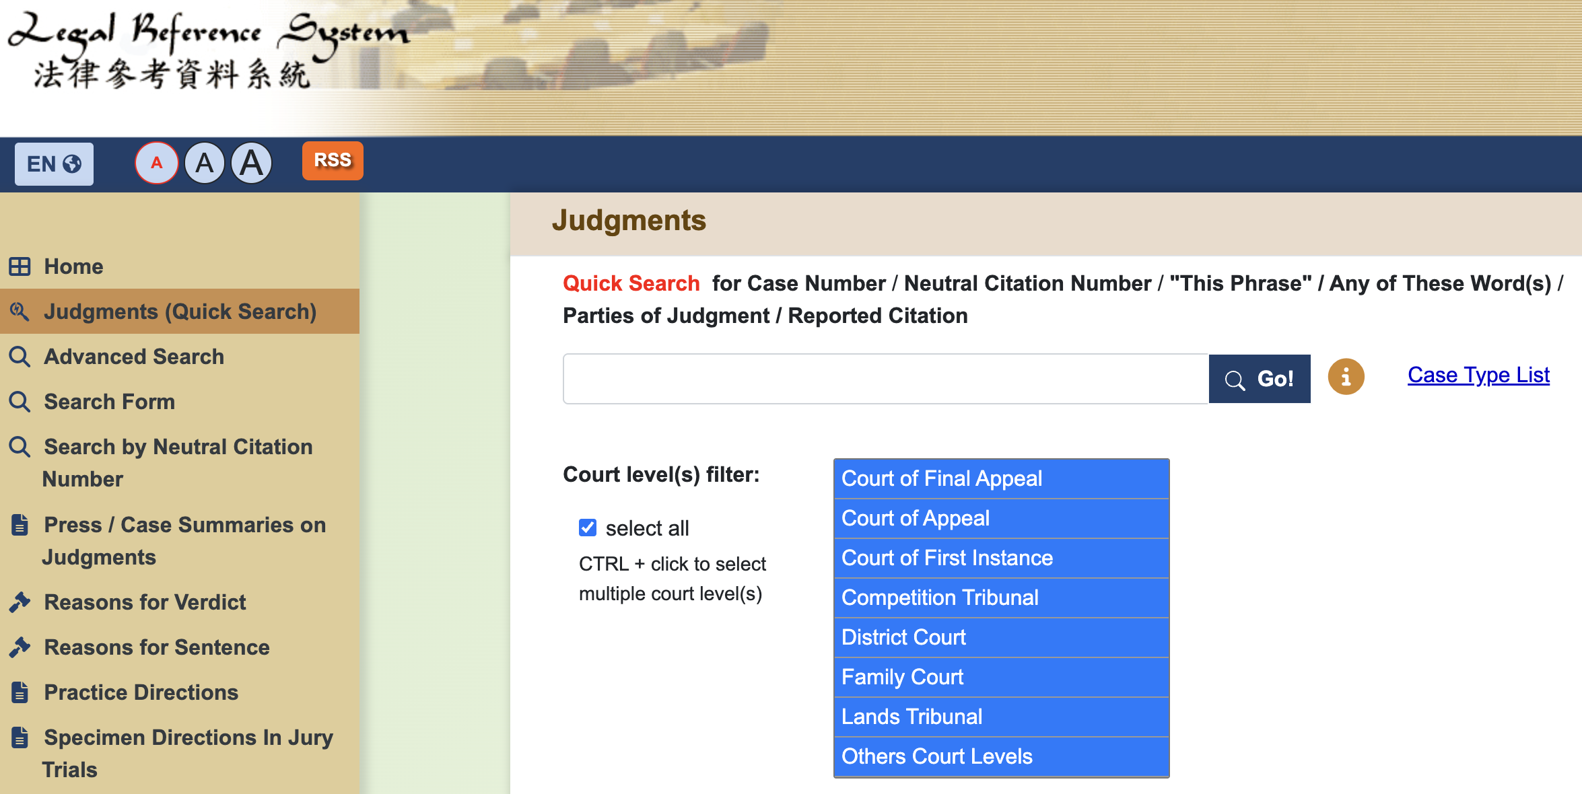
Task: Click the magnifier icon next to Advanced Search
Action: coord(20,356)
